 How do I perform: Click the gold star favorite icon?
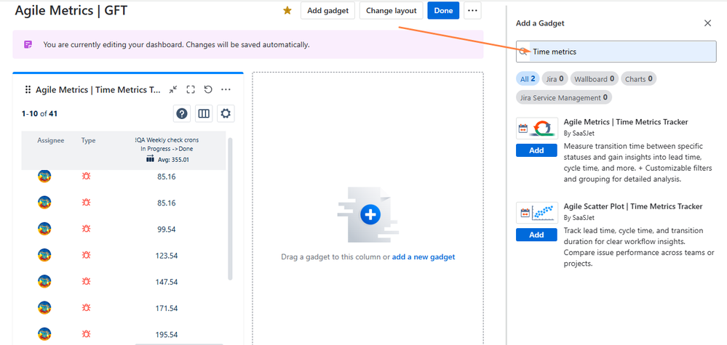287,11
